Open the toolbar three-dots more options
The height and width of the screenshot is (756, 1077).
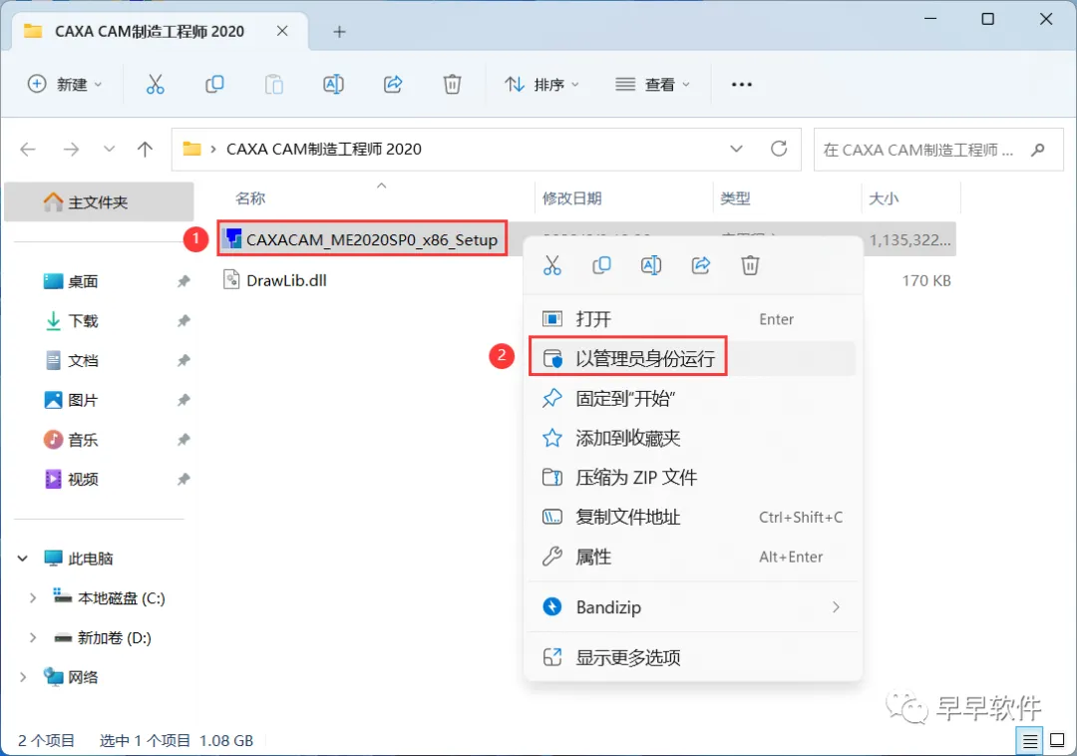pyautogui.click(x=742, y=85)
